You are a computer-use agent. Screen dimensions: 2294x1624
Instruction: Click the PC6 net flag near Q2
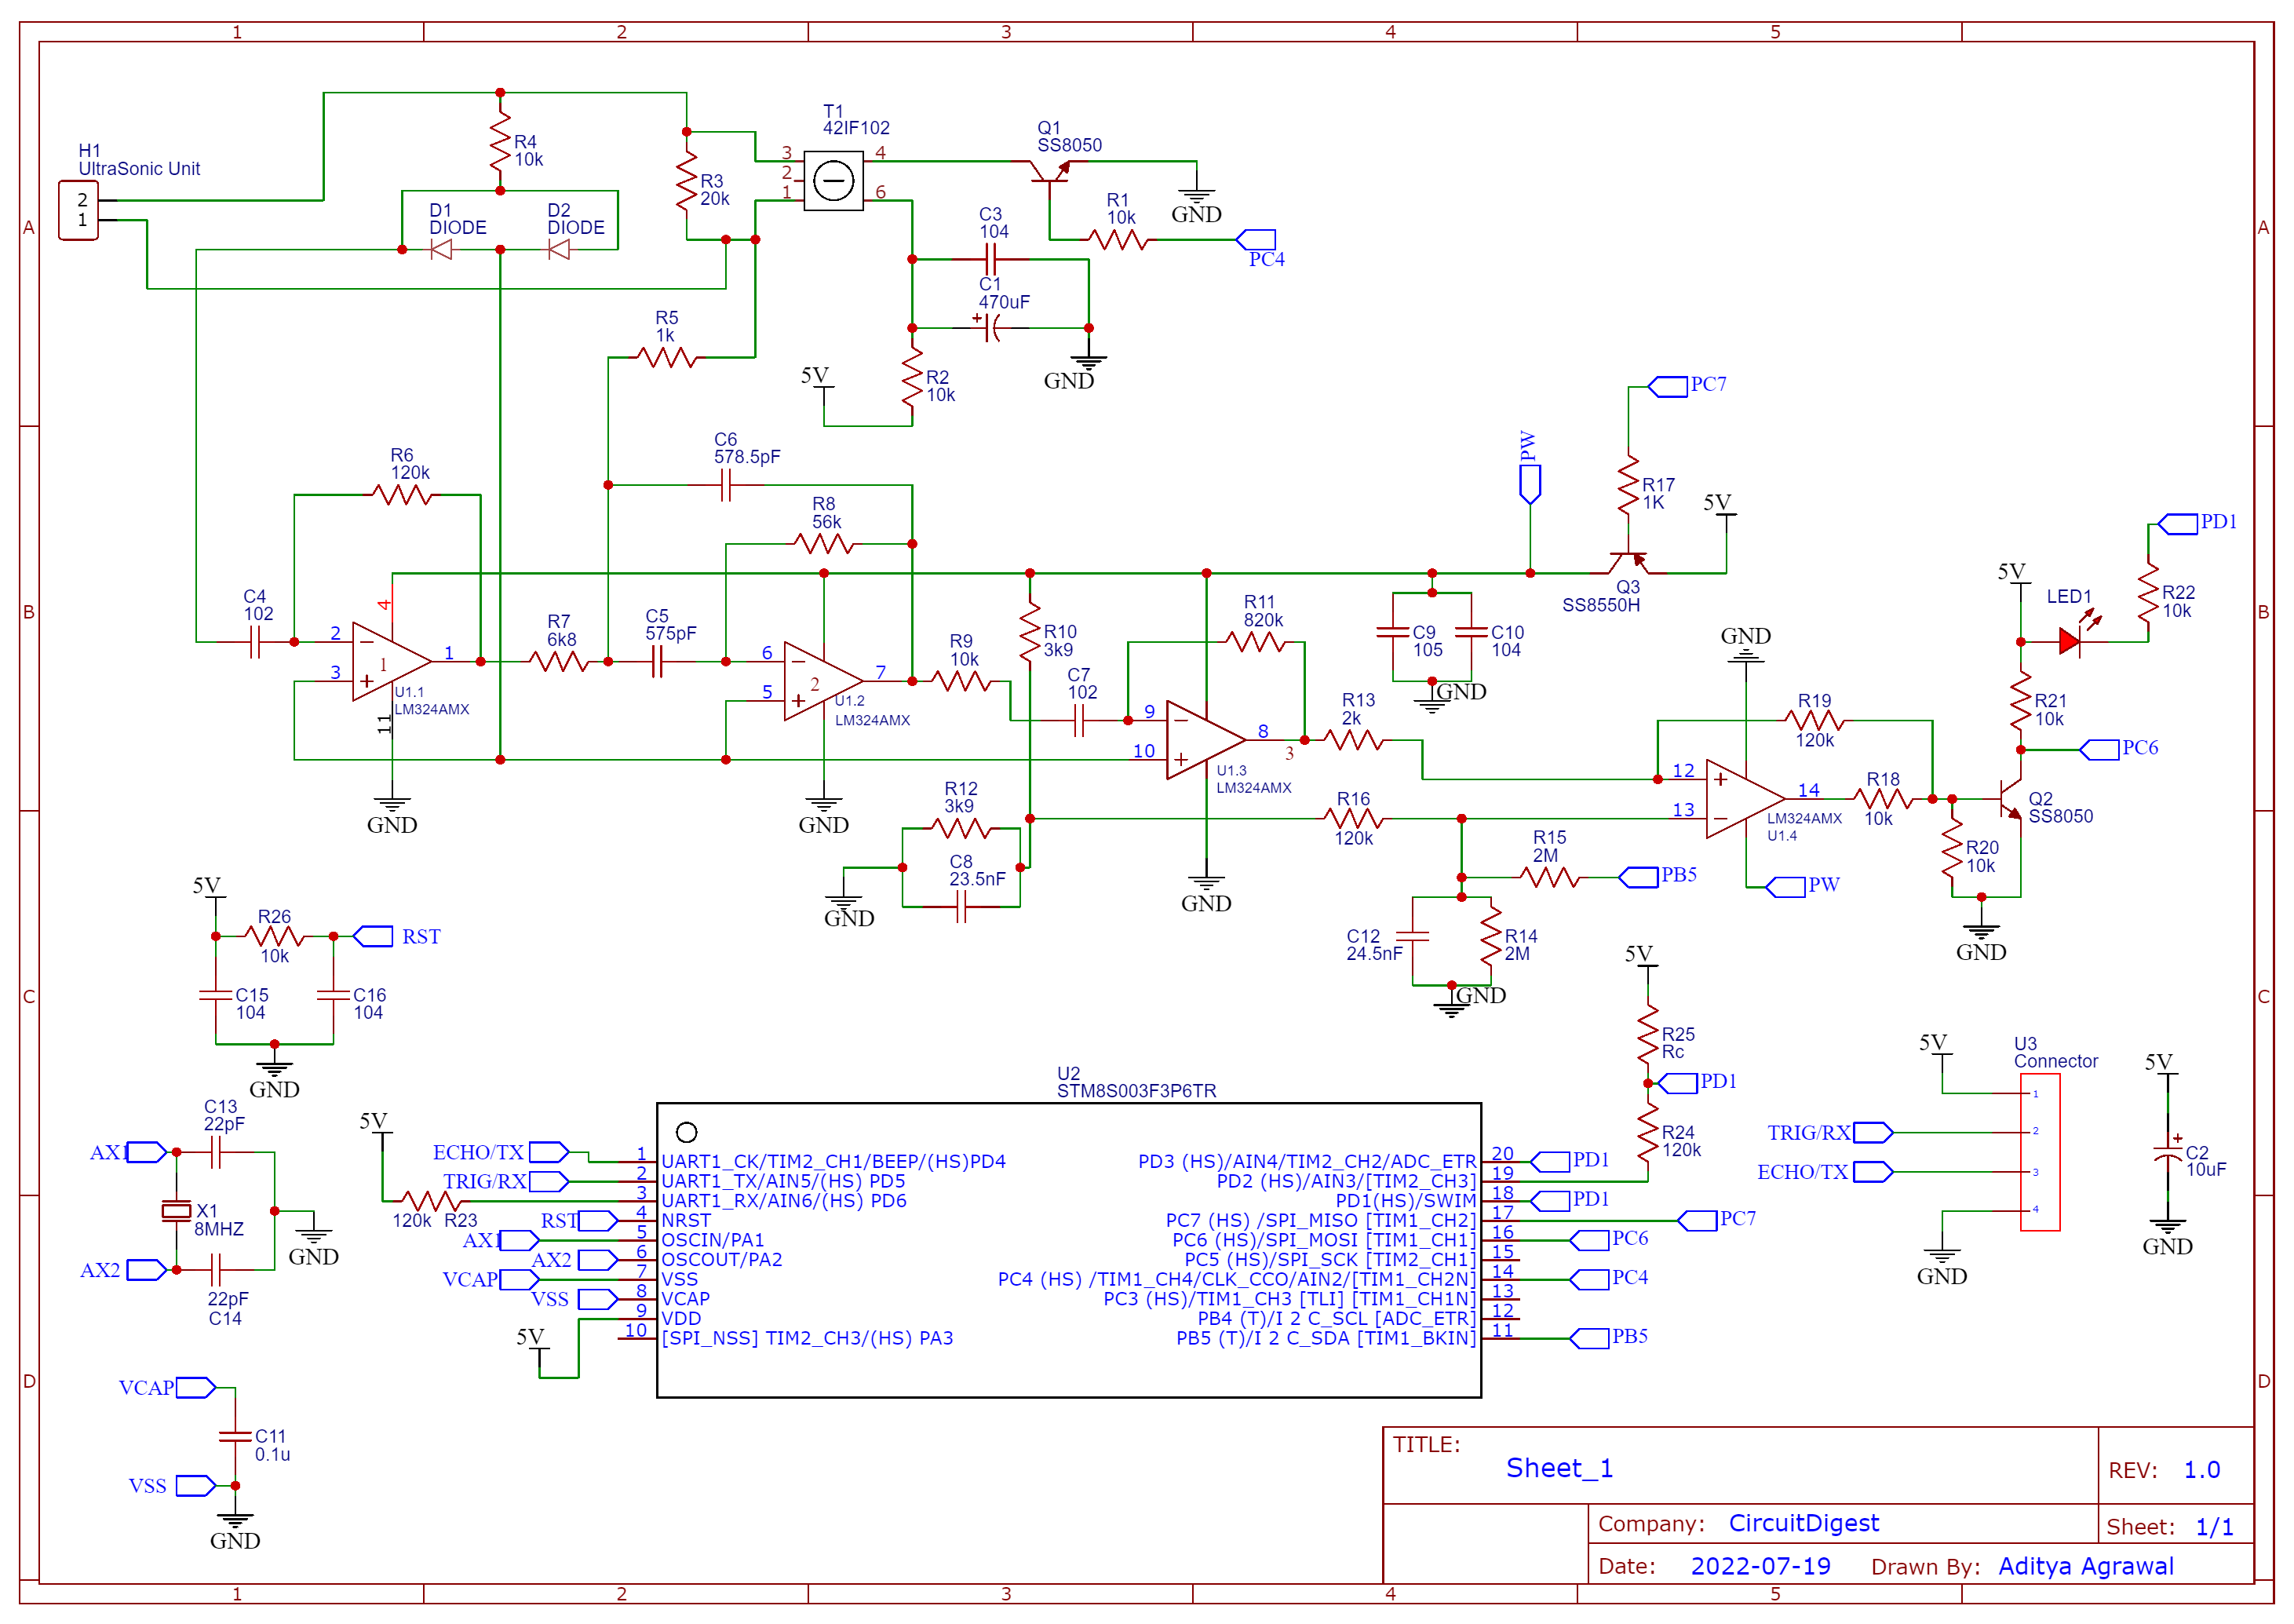coord(2099,750)
